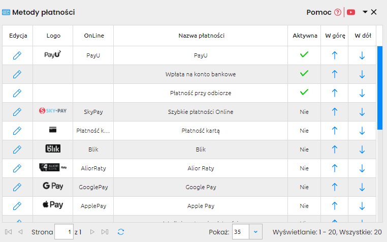Go to the next page arrow
Image resolution: width=387 pixels, height=242 pixels.
pyautogui.click(x=92, y=232)
